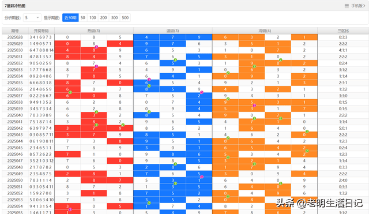Click the 冷码(4) column header

click(265, 31)
